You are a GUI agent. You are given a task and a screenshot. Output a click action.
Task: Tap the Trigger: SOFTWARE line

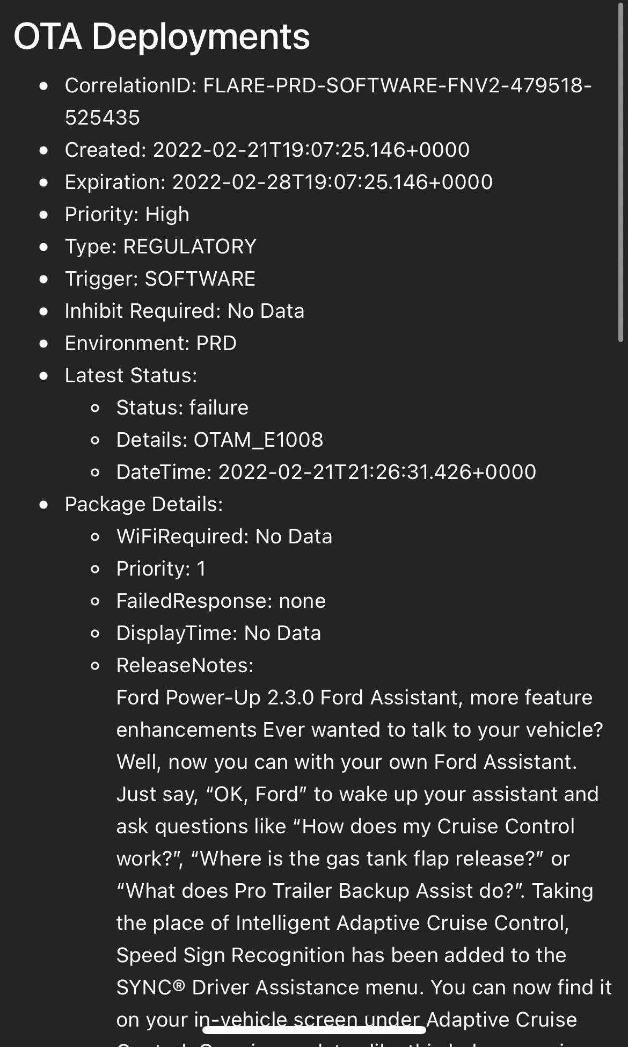[x=159, y=279]
